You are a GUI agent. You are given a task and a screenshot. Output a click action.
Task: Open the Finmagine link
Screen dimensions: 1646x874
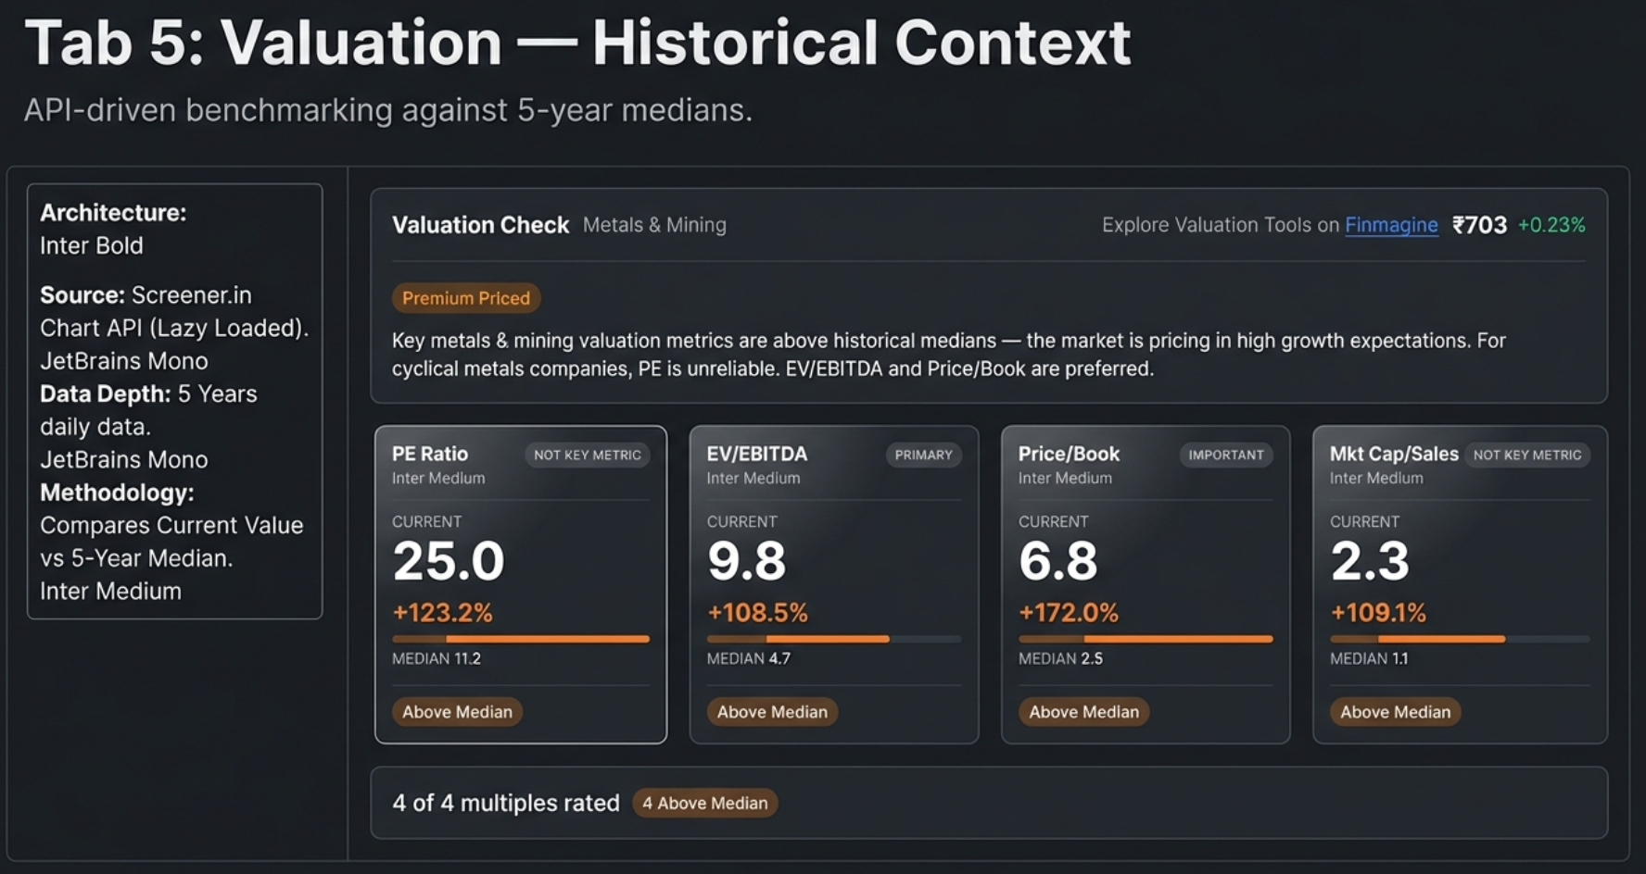click(x=1390, y=225)
